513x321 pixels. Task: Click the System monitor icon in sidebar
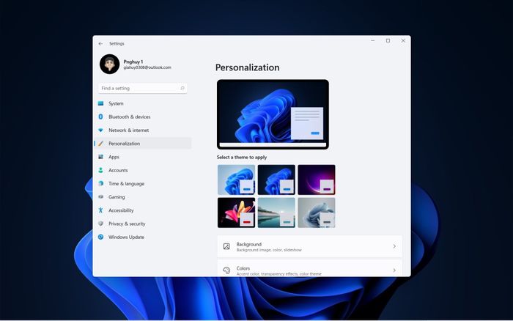pos(101,103)
